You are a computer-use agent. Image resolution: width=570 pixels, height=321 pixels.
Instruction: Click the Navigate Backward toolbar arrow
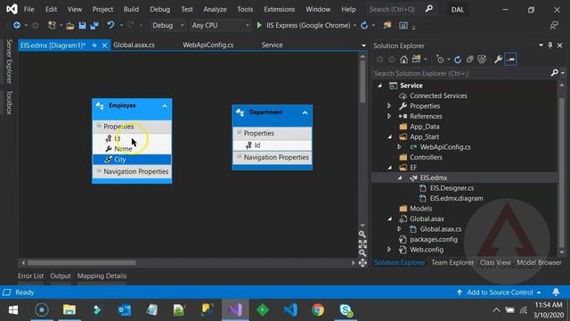point(17,25)
